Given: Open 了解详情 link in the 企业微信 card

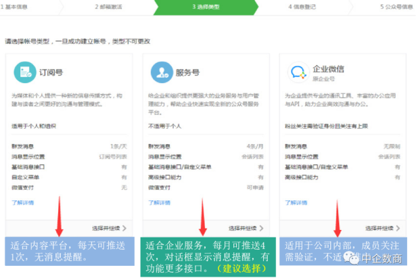Looking at the screenshot, I should coord(296,202).
